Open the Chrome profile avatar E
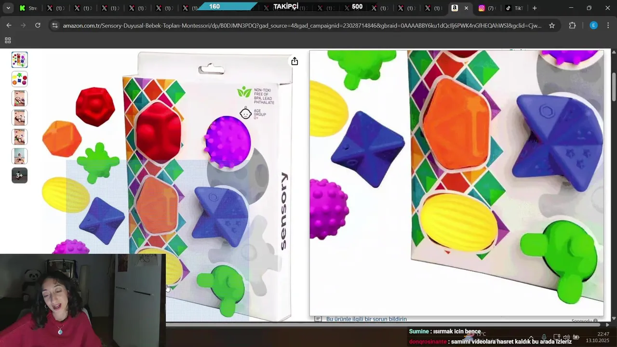Viewport: 617px width, 347px height. tap(594, 25)
